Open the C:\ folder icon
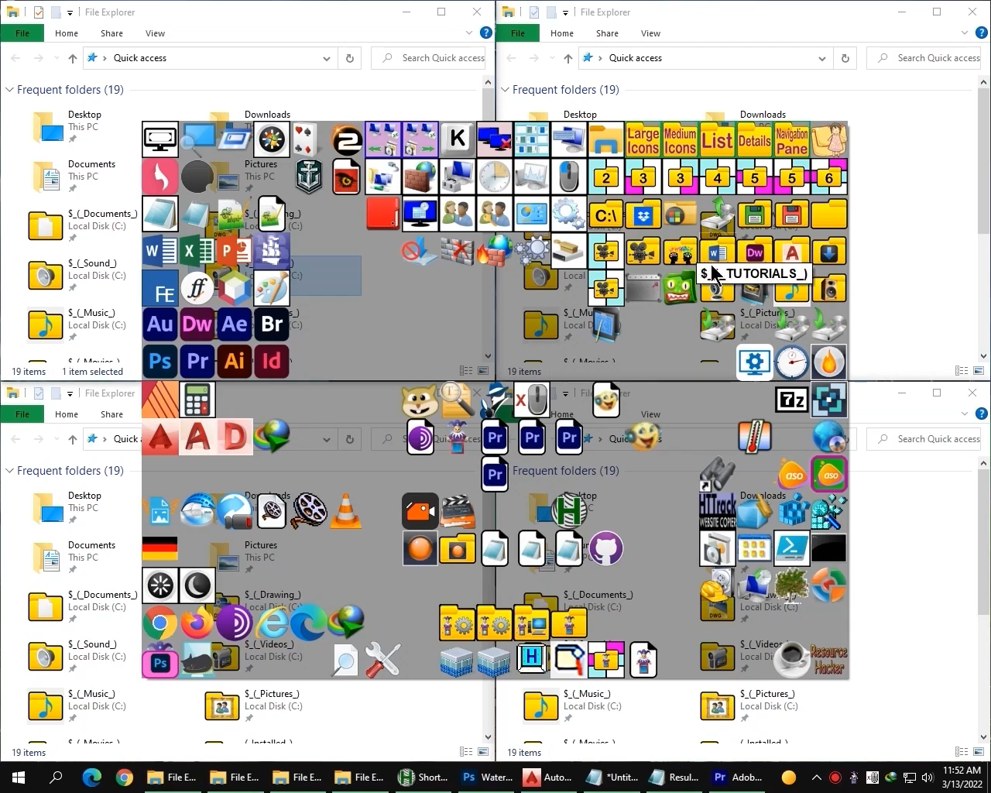 [606, 215]
